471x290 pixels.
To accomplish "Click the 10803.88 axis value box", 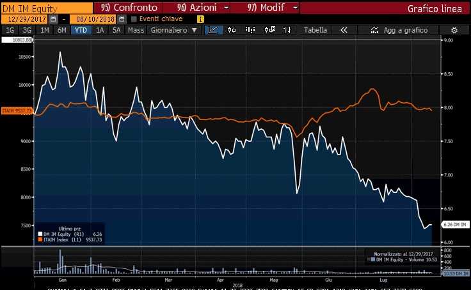I will click(17, 40).
